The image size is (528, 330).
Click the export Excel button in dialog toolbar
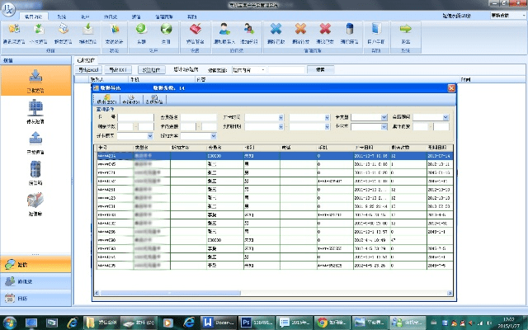pyautogui.click(x=106, y=100)
